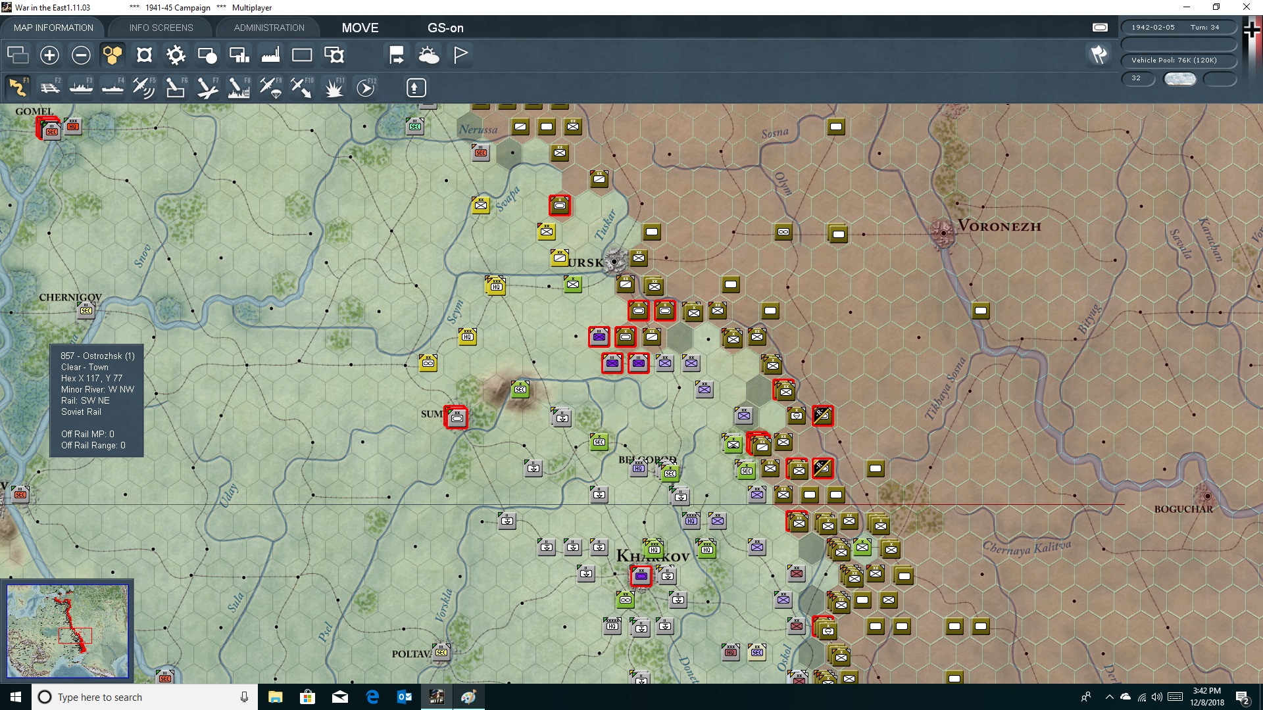Image resolution: width=1263 pixels, height=710 pixels.
Task: Select F5 air recon plane icon
Action: (144, 87)
